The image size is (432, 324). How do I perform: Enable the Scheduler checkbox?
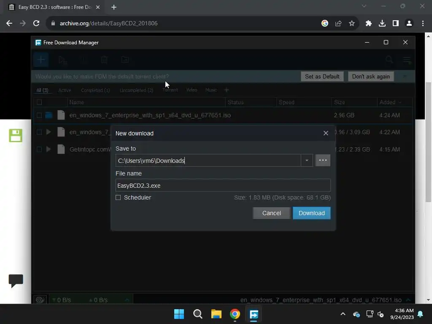118,197
